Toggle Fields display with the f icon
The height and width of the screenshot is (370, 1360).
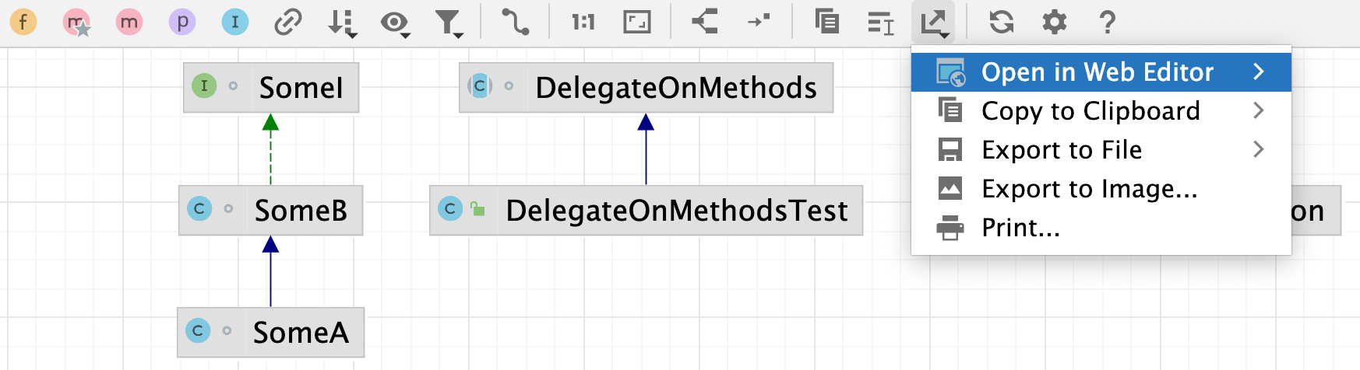click(x=23, y=22)
